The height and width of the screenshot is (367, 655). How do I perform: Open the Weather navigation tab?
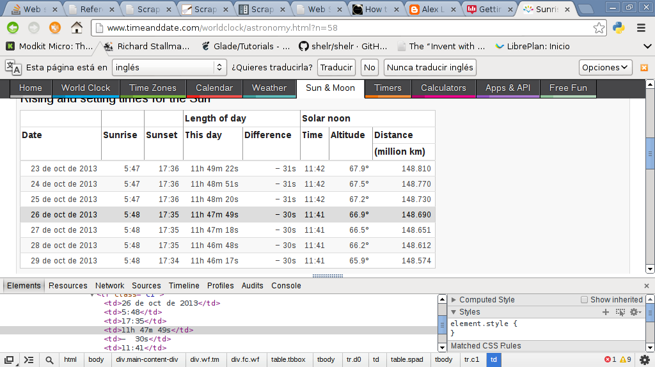click(x=269, y=88)
